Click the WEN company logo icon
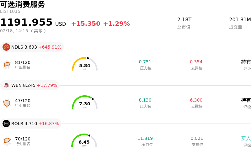The width and height of the screenshot is (251, 153). point(6,85)
